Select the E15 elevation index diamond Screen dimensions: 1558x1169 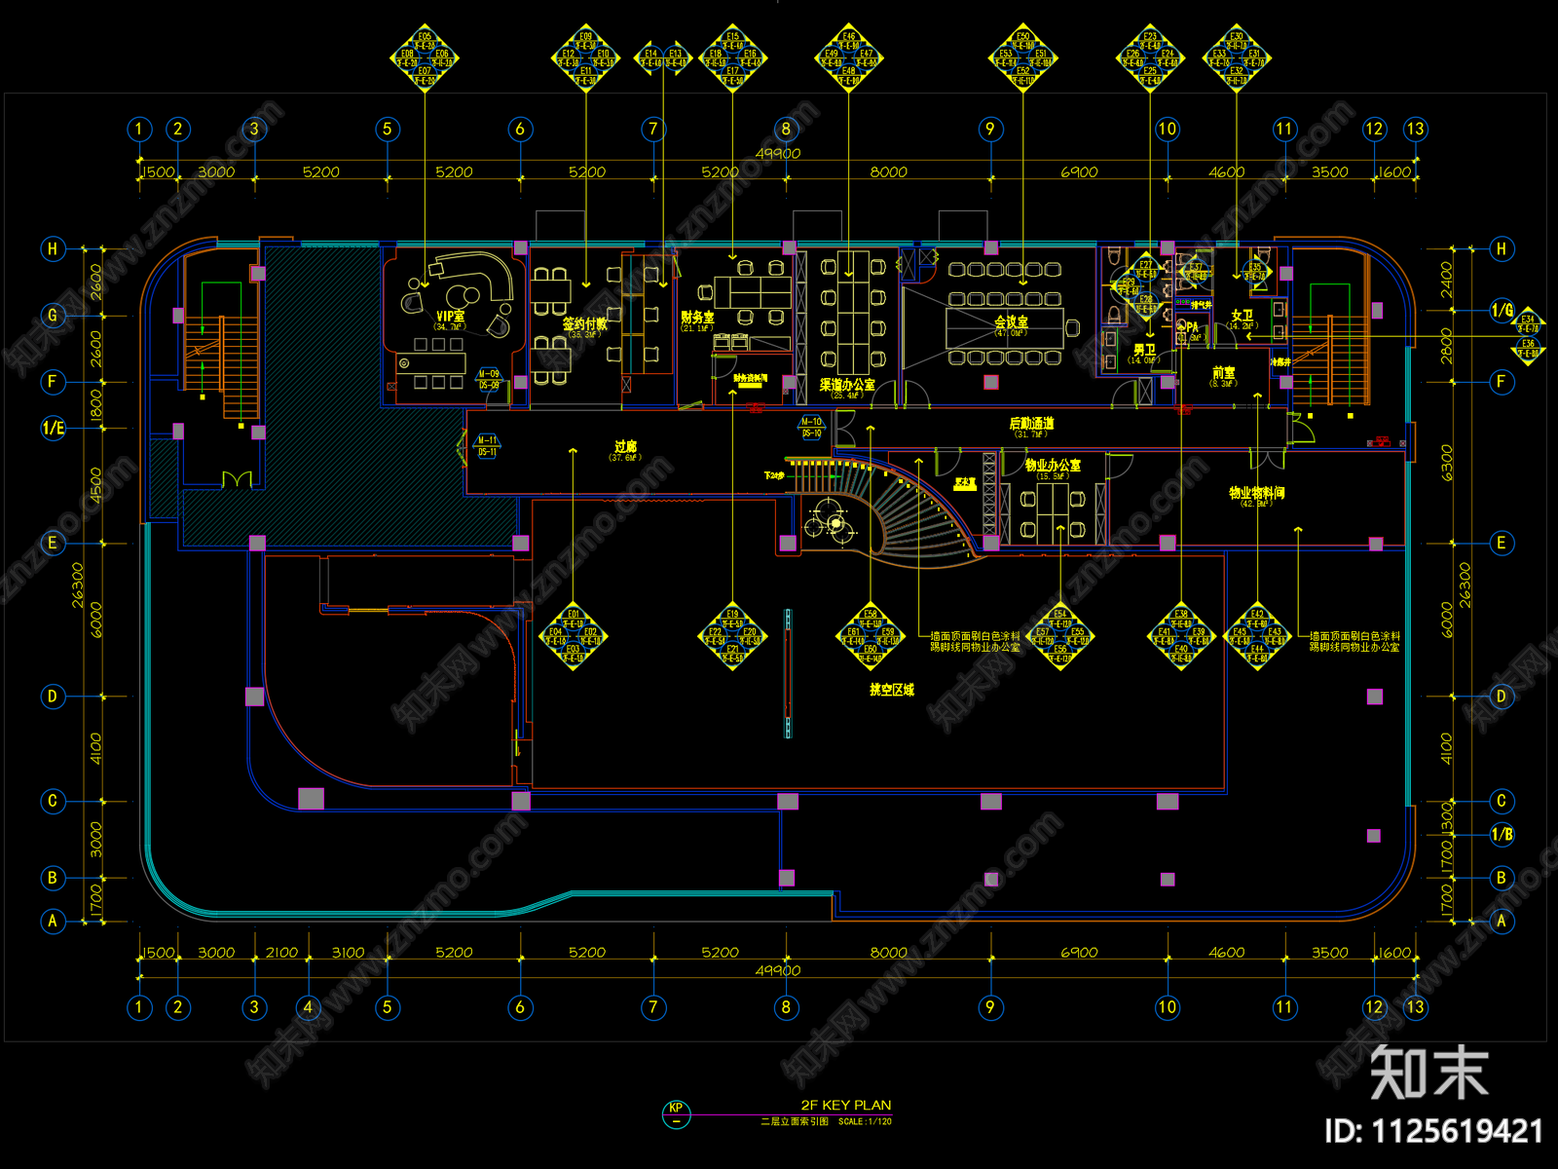(x=732, y=58)
